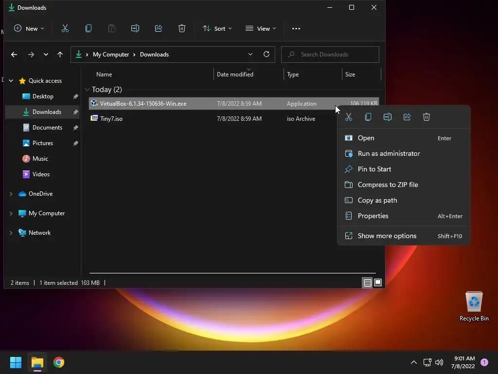Collapse the Quick access tree node
The height and width of the screenshot is (374, 498).
pos(11,81)
